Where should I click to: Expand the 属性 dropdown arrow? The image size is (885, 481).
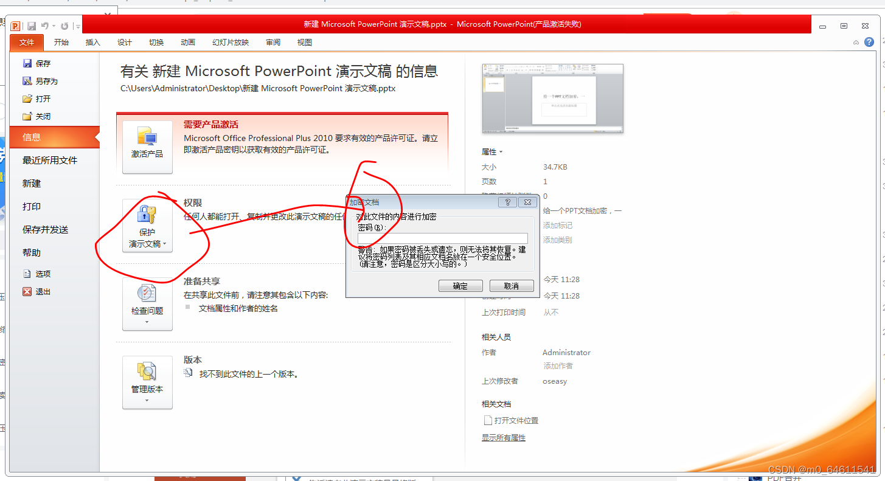pos(501,152)
